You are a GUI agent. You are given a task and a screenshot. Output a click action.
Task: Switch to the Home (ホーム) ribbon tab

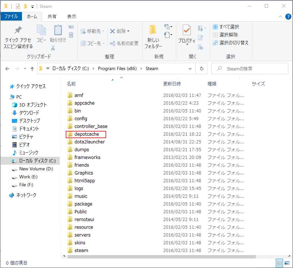tap(32, 17)
